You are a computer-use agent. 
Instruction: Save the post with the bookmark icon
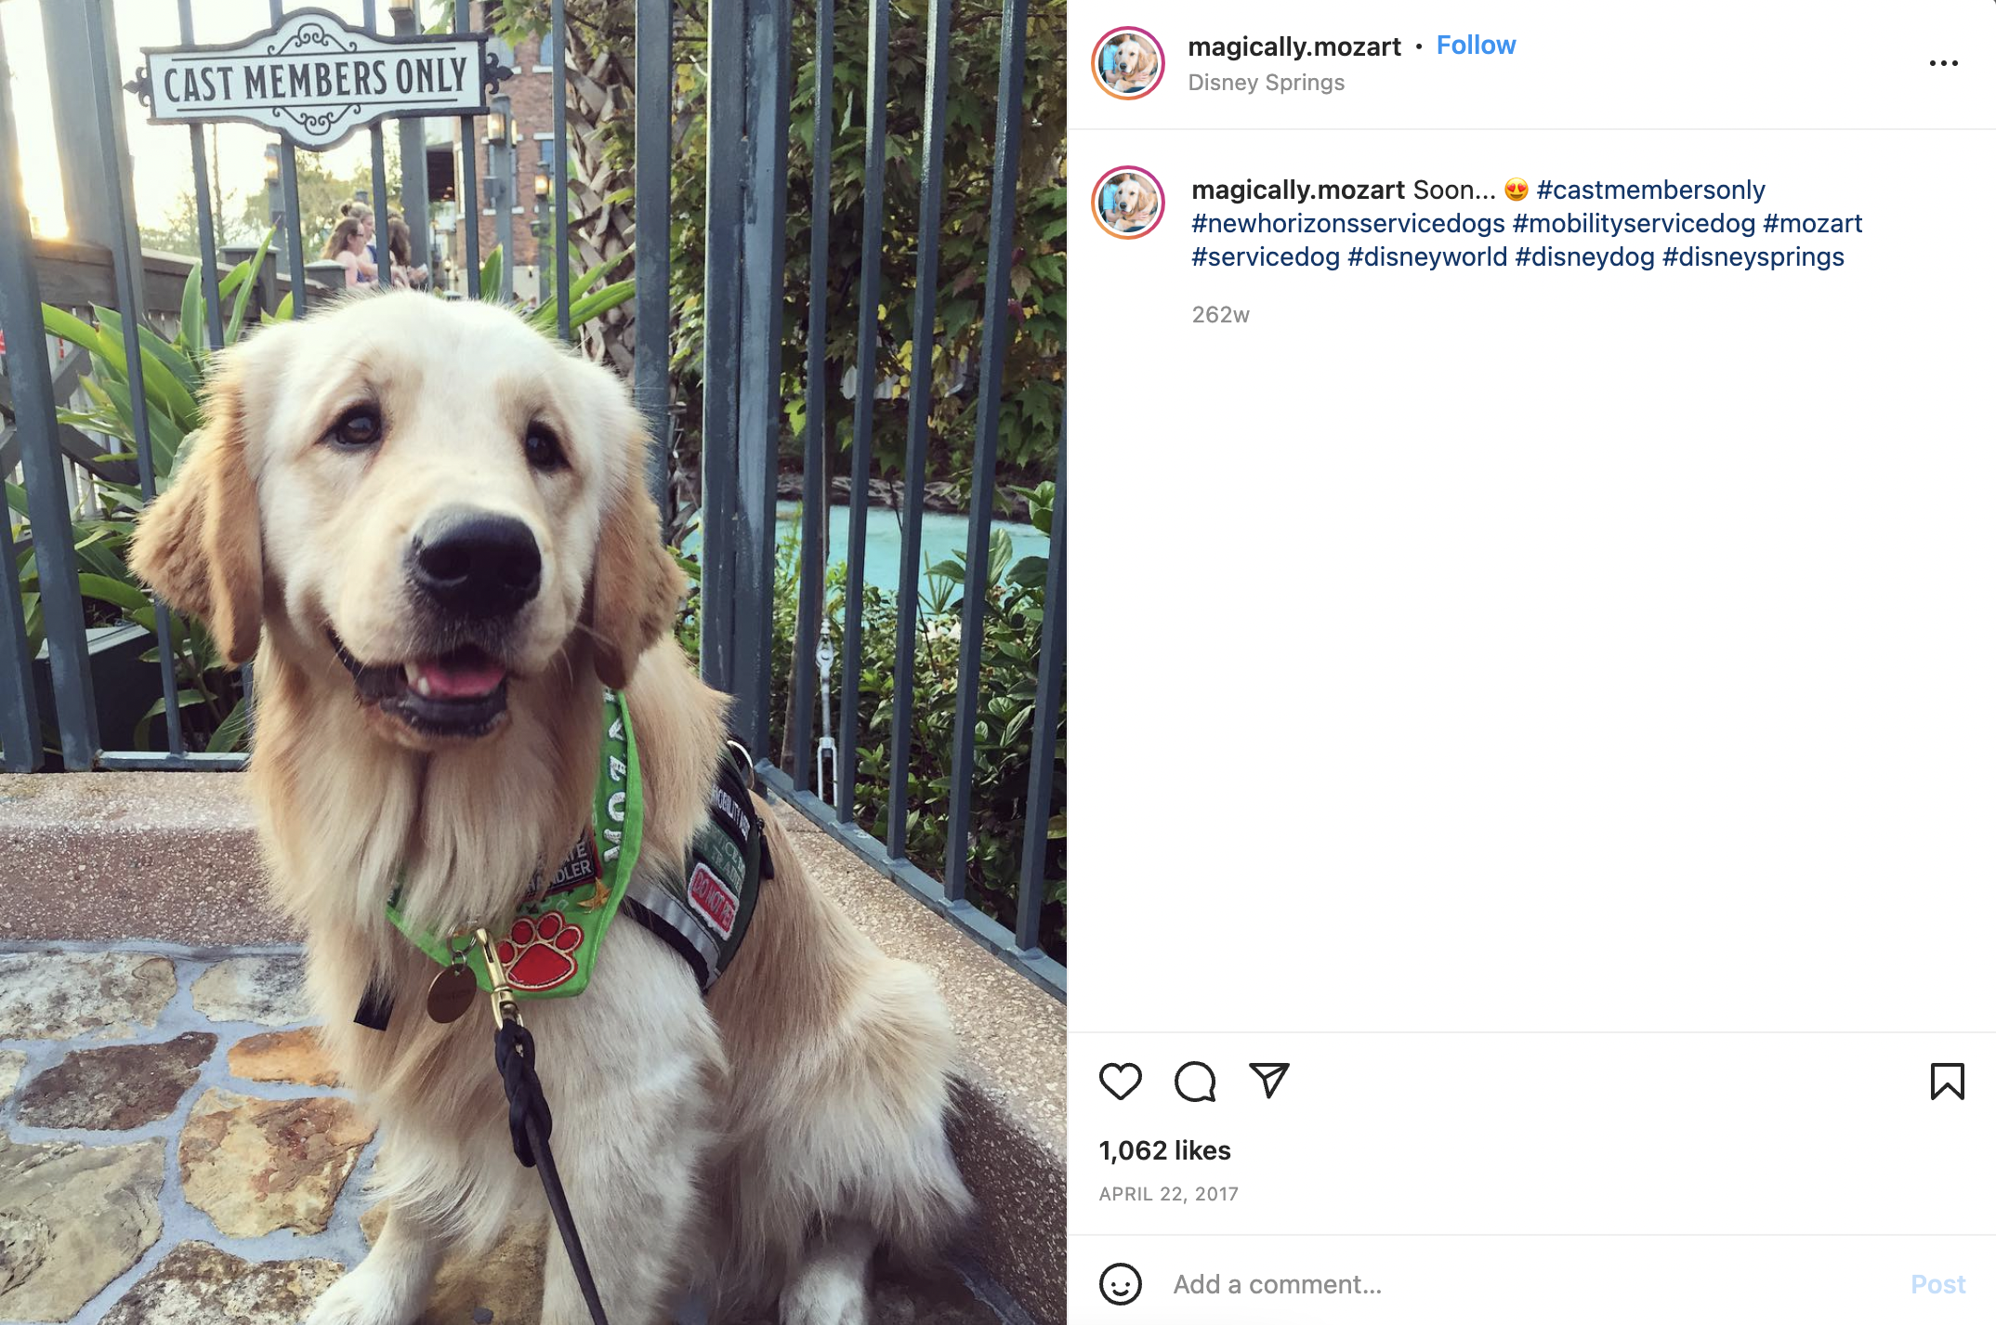coord(1947,1082)
